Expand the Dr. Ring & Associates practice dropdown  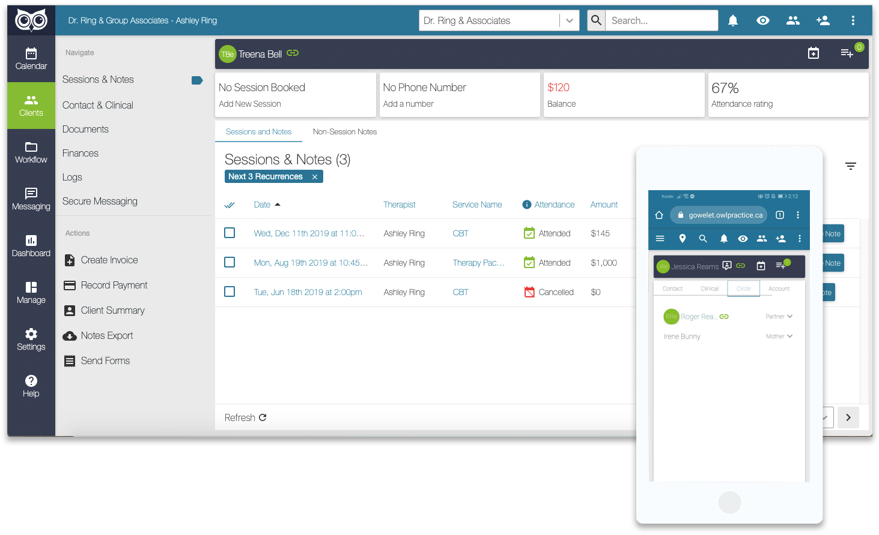[x=568, y=20]
